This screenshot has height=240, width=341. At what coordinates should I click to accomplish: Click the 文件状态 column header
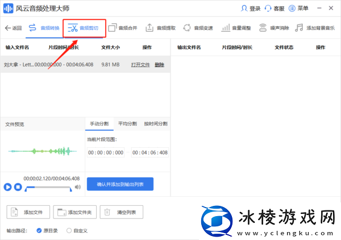pyautogui.click(x=284, y=47)
